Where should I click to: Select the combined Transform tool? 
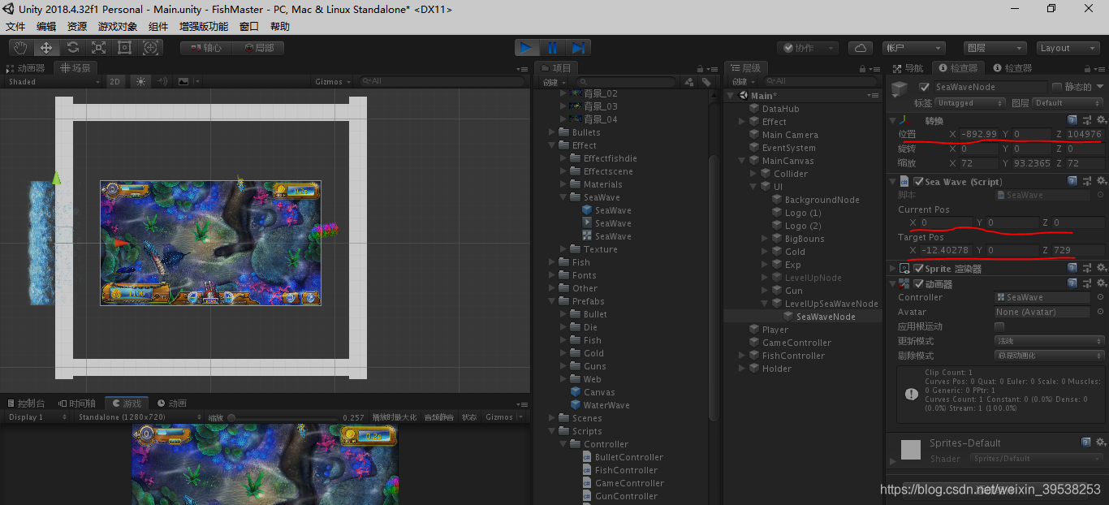150,48
